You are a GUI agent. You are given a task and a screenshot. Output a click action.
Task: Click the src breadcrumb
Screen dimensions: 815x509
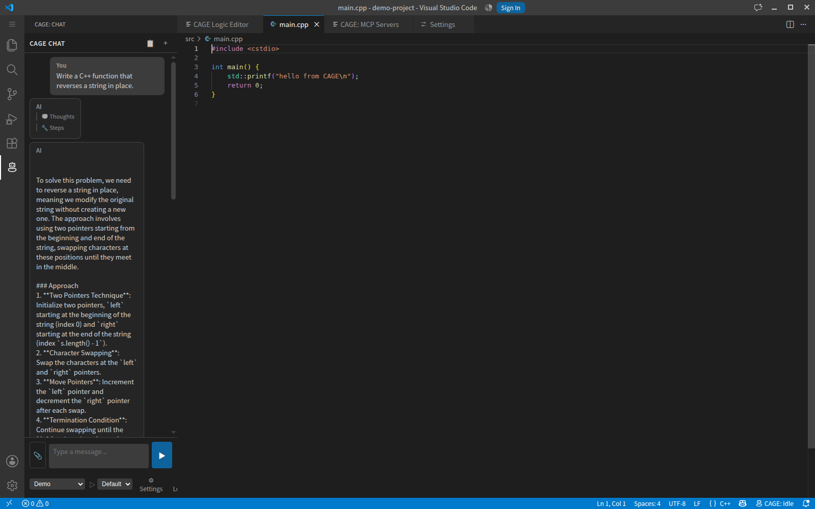pos(189,39)
